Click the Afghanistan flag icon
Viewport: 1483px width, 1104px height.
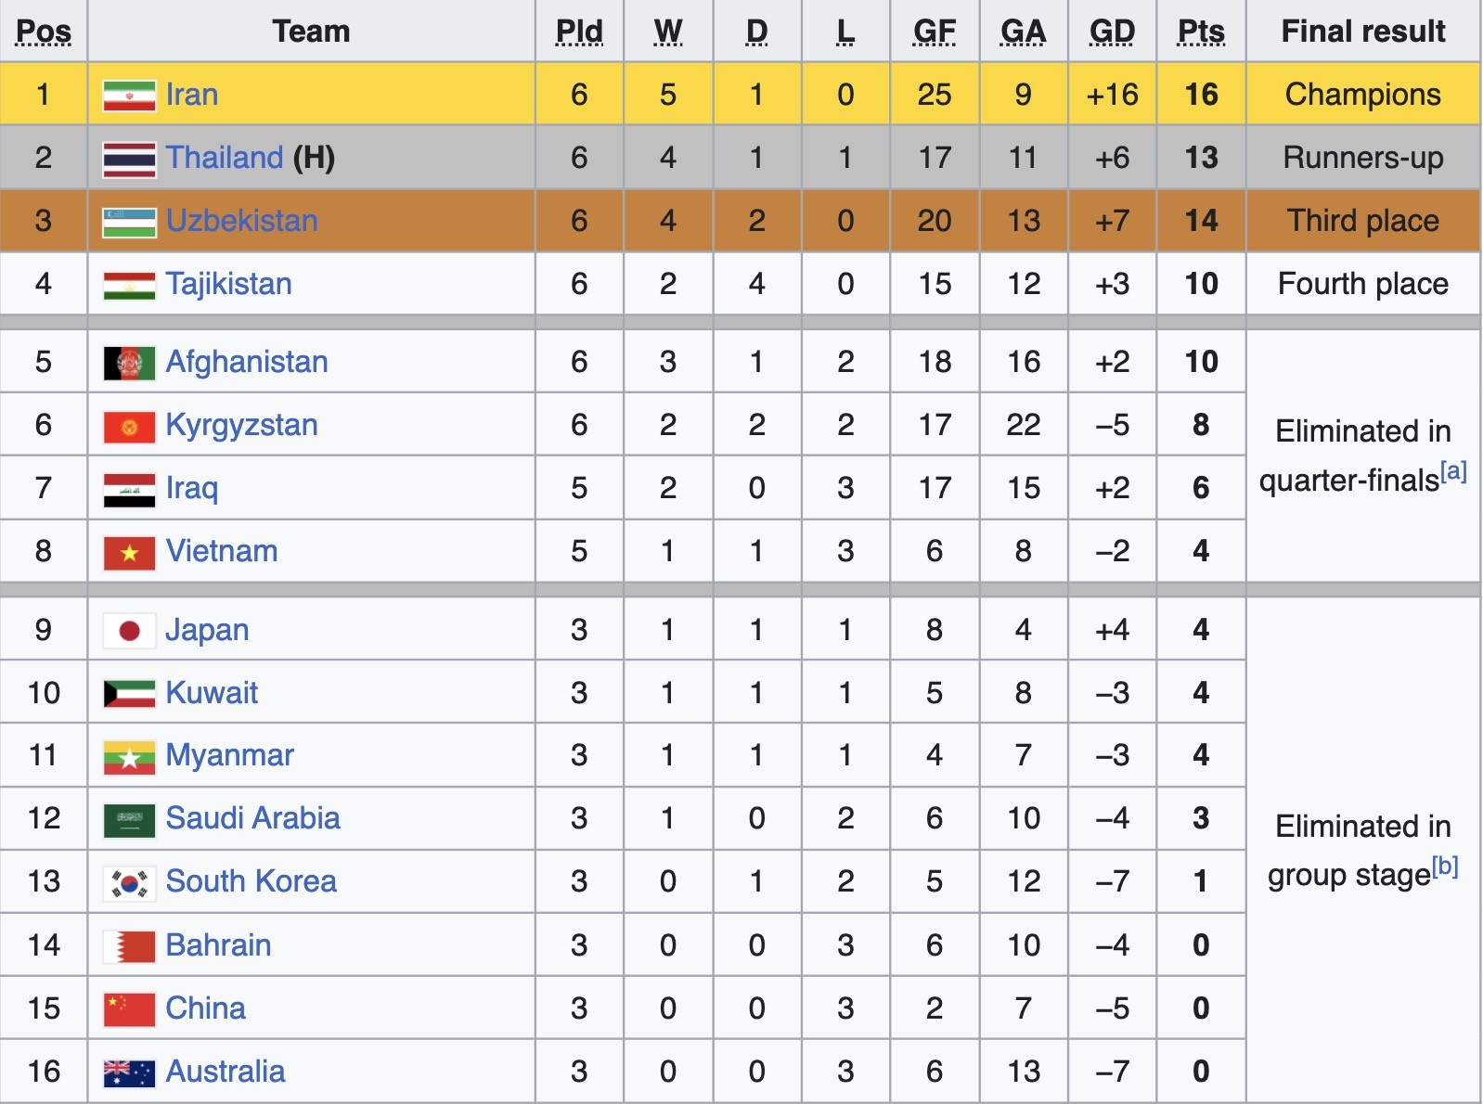point(129,363)
